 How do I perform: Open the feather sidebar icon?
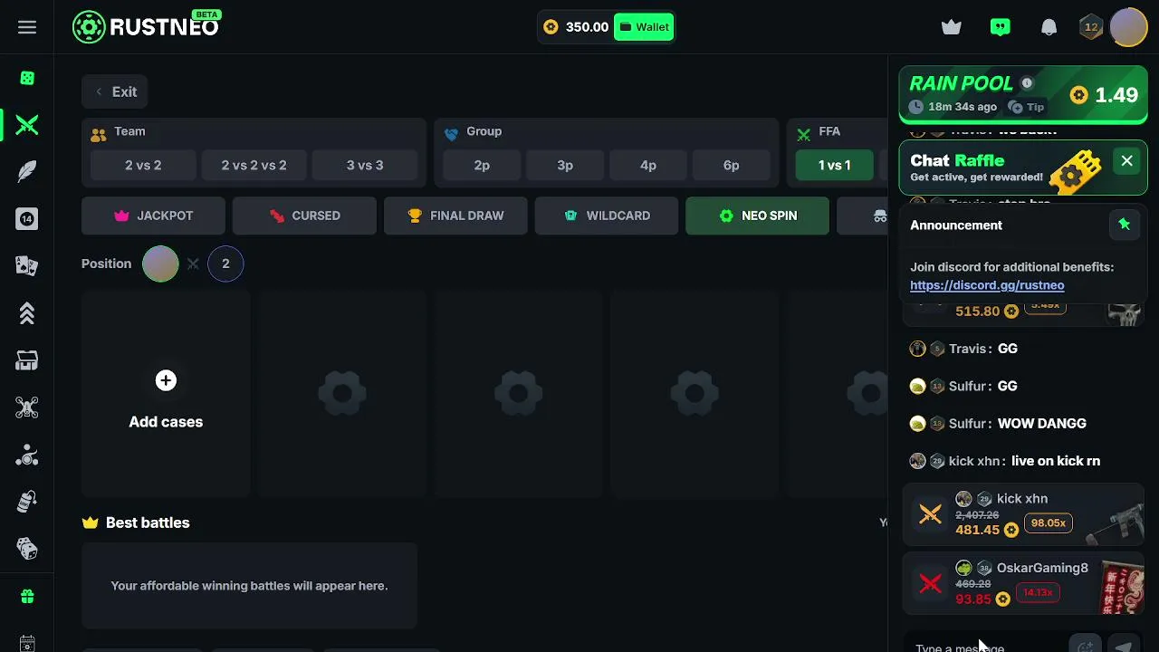(x=27, y=172)
